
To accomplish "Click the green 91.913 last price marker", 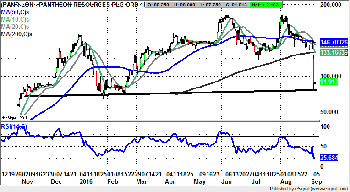I will [329, 82].
